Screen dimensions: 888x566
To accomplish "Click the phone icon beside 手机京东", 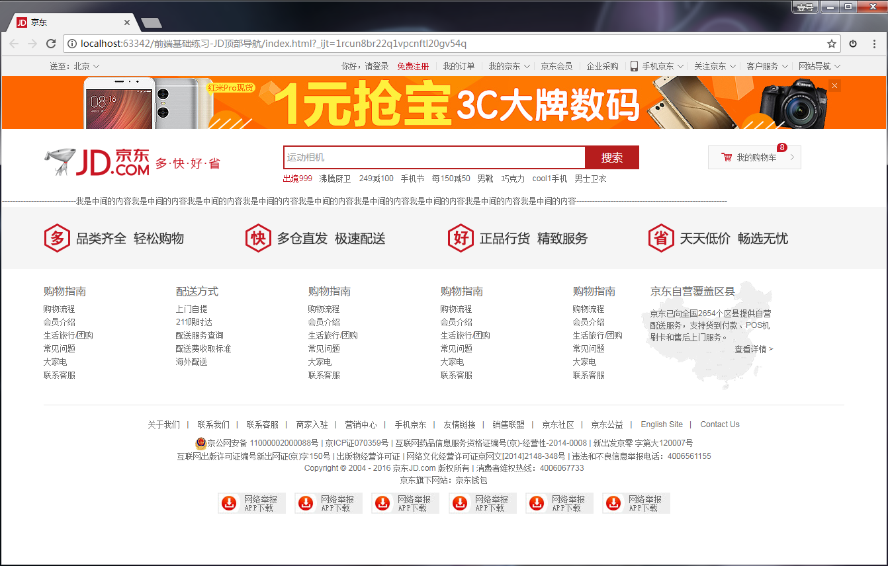I will click(x=634, y=66).
